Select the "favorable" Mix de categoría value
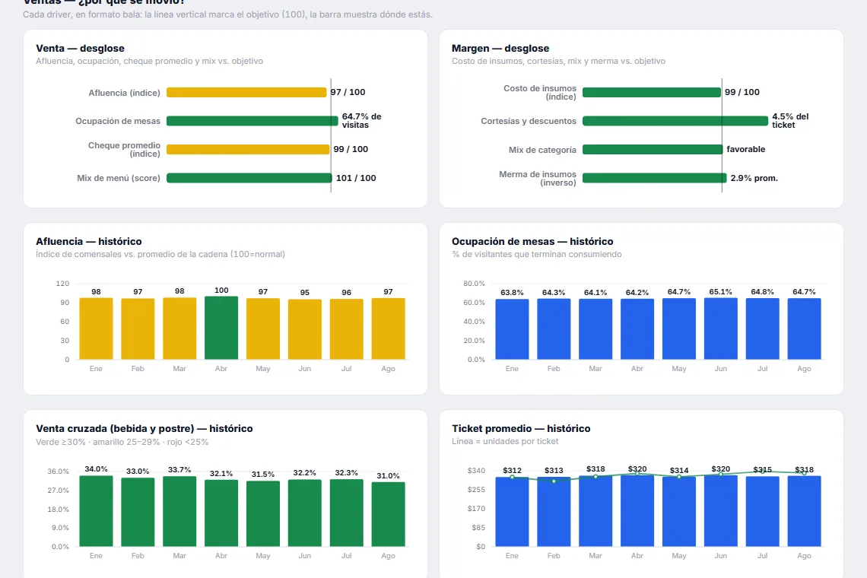 tap(746, 149)
